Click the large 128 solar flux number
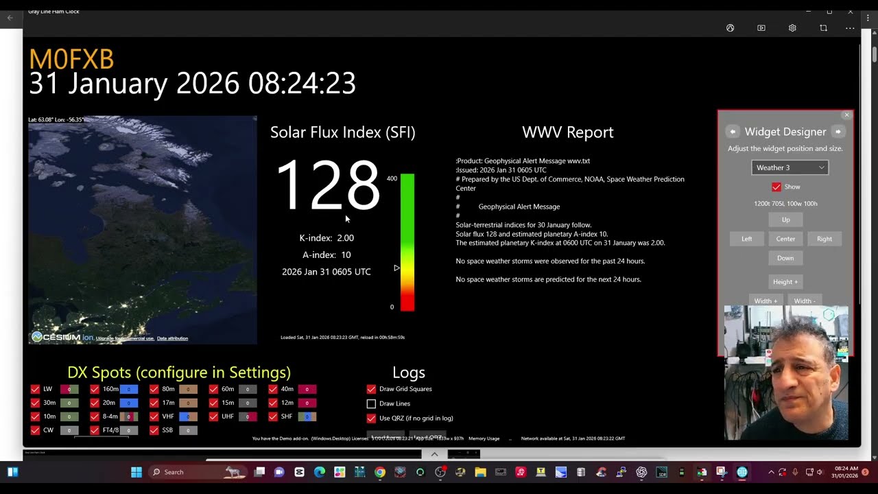 click(327, 185)
